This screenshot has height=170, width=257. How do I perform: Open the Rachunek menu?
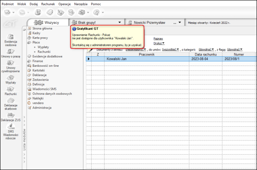48,4
